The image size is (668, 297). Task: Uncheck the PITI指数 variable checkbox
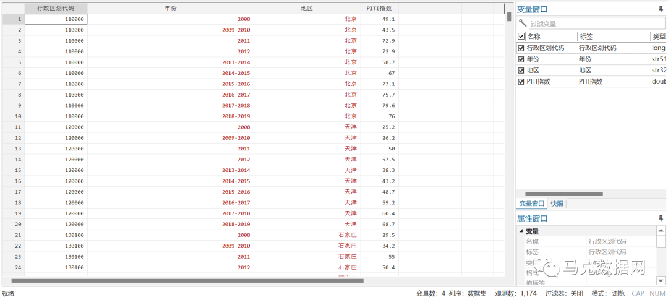521,81
